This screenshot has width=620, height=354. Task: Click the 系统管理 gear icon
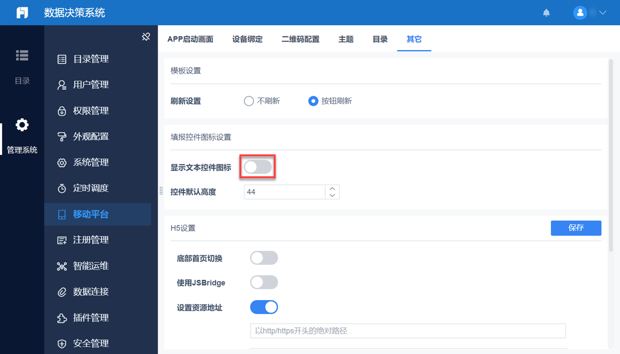[x=62, y=163]
